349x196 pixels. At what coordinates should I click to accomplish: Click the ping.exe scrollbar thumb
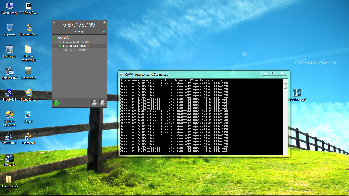pos(286,86)
